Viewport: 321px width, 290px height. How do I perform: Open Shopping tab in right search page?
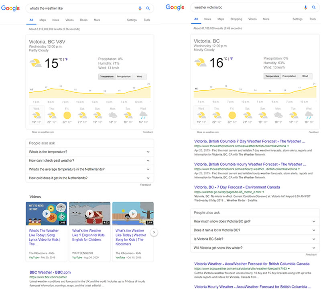236,19
